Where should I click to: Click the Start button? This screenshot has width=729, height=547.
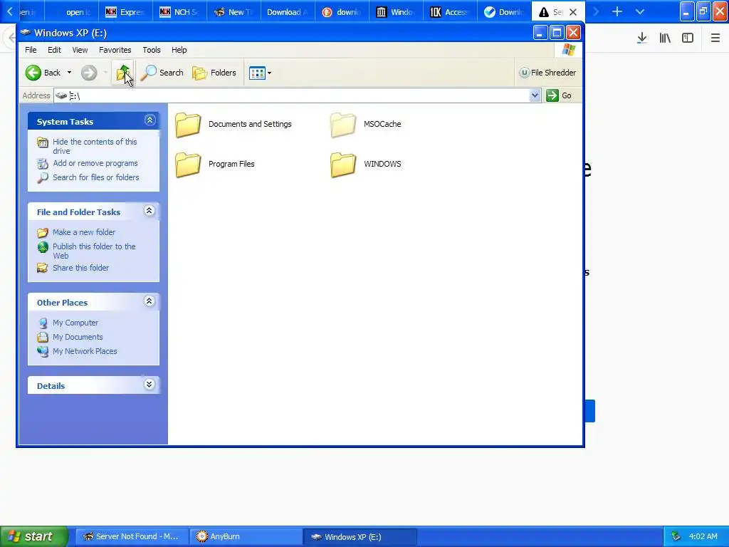(x=33, y=536)
